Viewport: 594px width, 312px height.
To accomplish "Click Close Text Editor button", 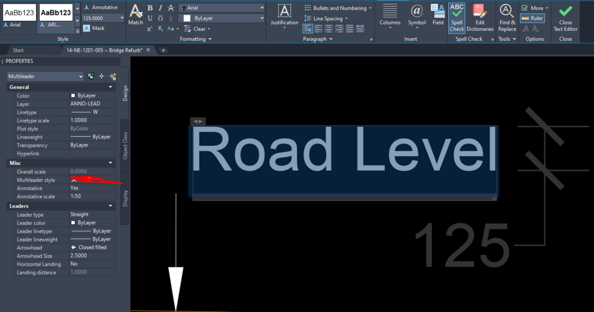I will tap(565, 17).
